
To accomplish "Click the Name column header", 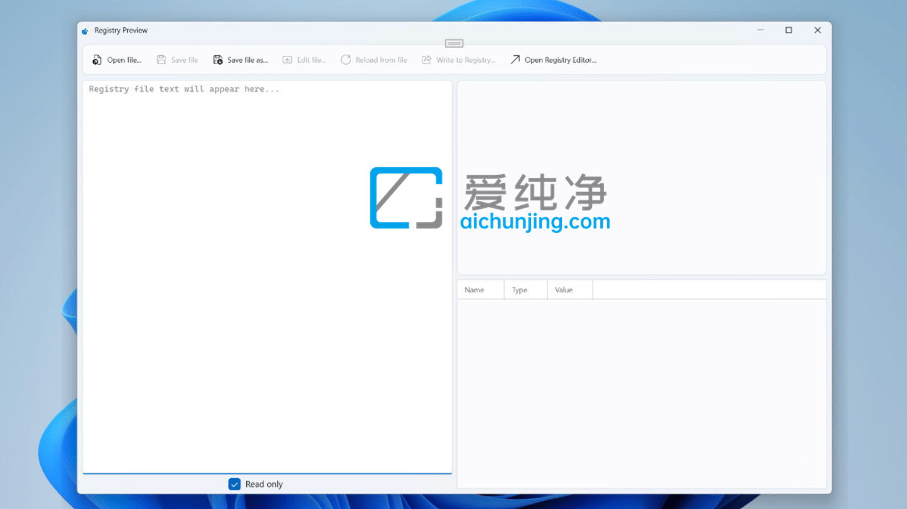I will click(481, 290).
